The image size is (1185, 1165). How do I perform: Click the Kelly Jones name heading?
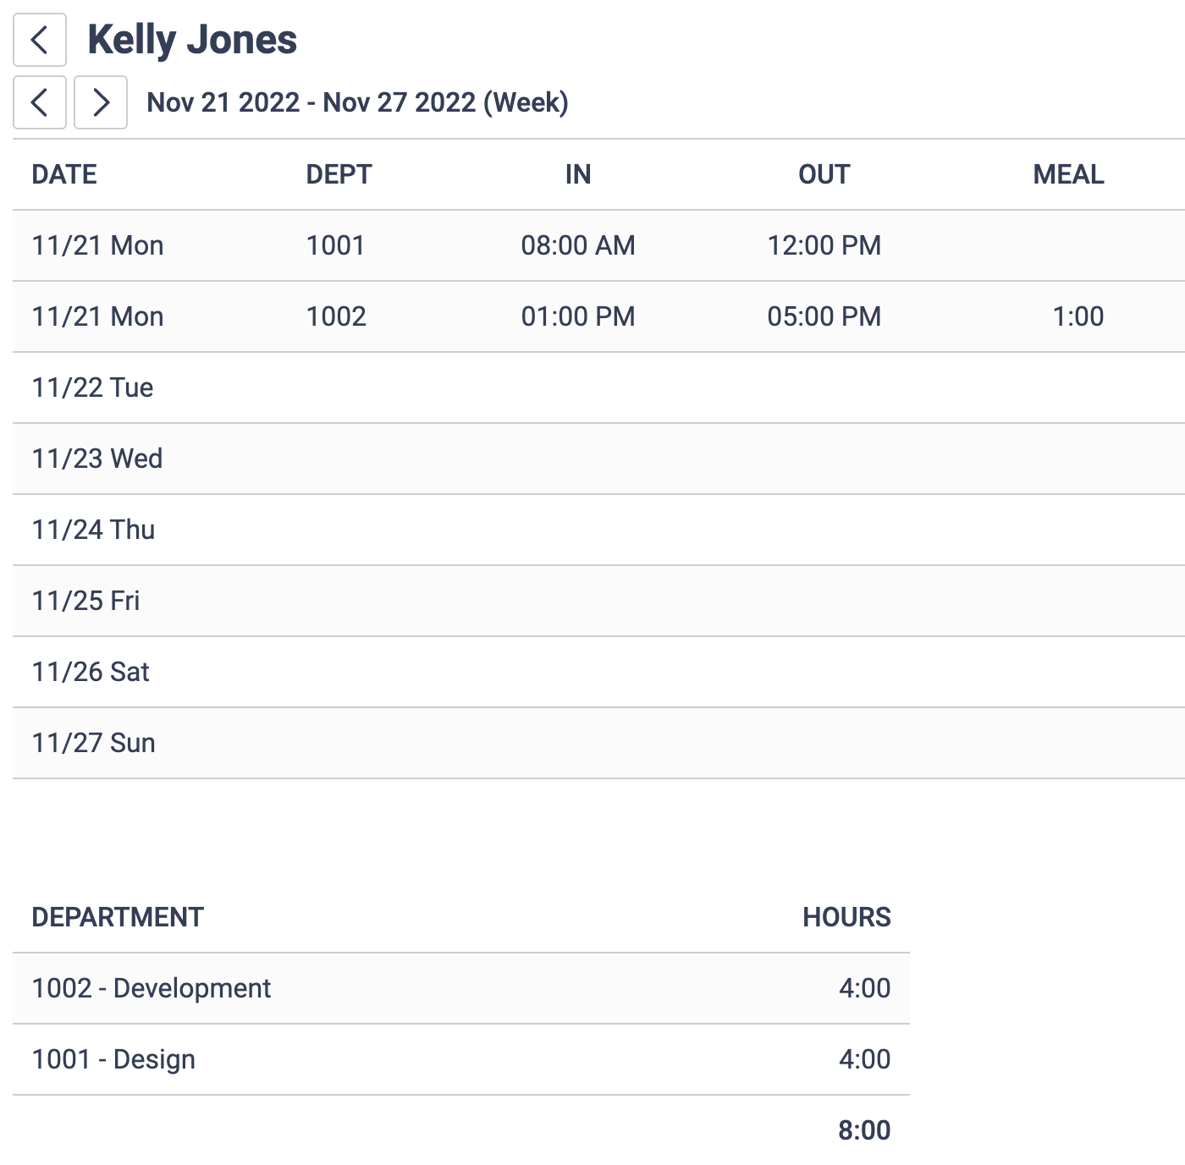(192, 39)
